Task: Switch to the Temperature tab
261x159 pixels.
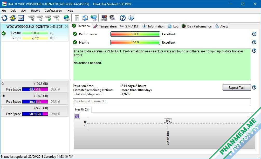Action: click(105, 26)
